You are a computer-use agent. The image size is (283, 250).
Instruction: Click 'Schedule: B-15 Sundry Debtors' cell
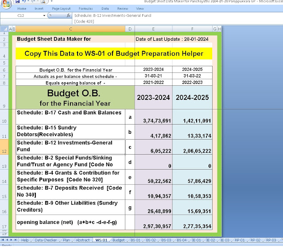[x=70, y=132]
